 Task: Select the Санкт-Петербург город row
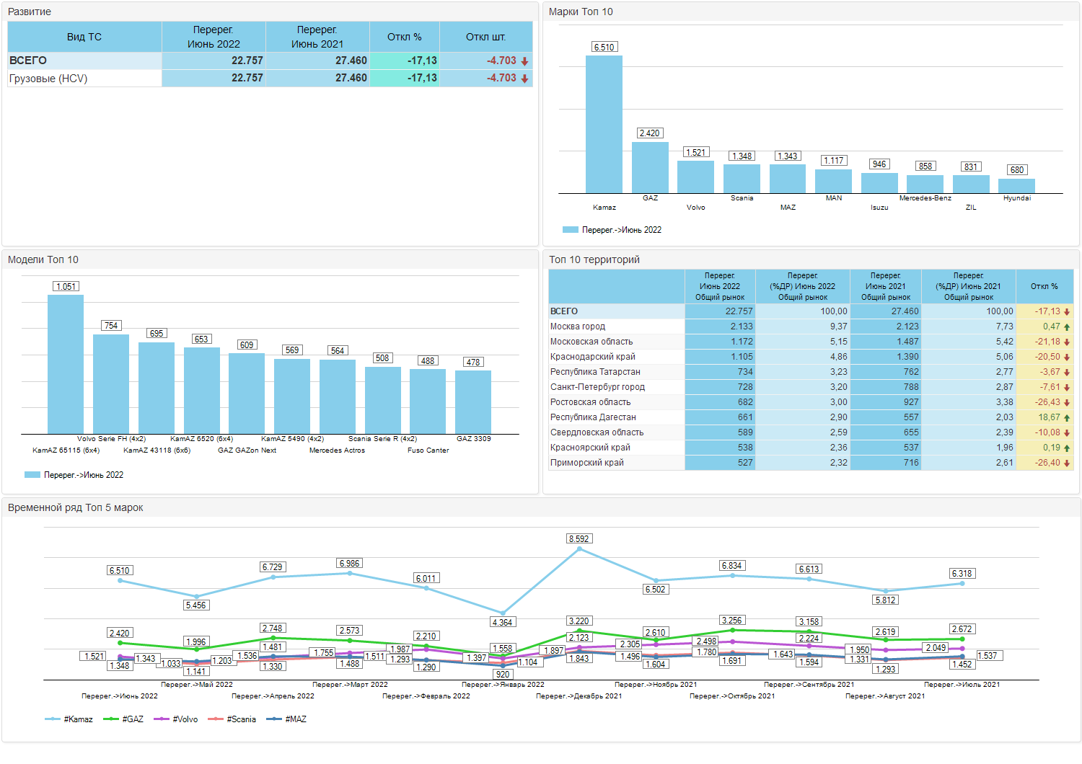[x=811, y=387]
